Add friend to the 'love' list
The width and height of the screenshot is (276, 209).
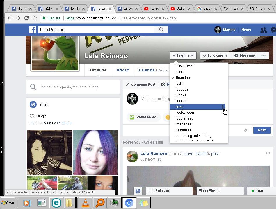197,107
